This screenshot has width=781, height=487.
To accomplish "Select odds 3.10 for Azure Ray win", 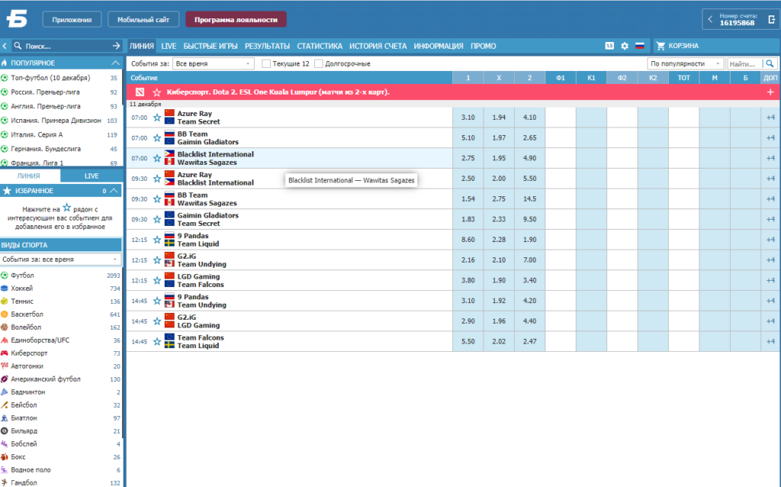I will (468, 118).
